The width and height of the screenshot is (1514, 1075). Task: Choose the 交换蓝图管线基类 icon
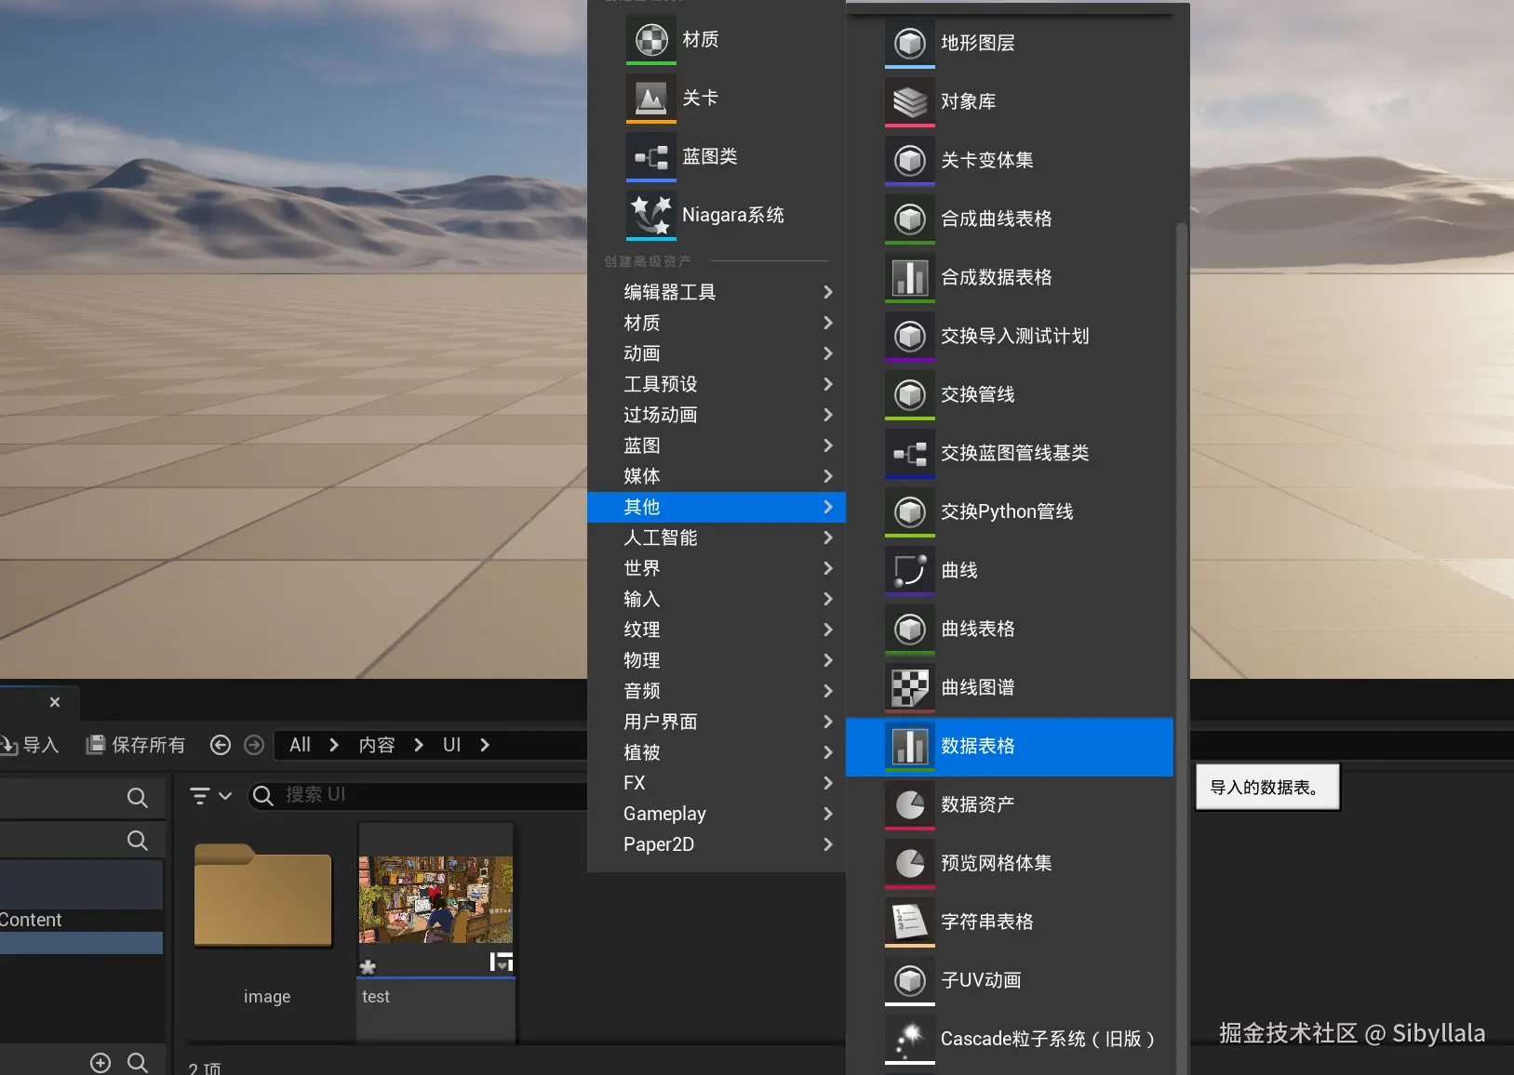click(x=909, y=453)
